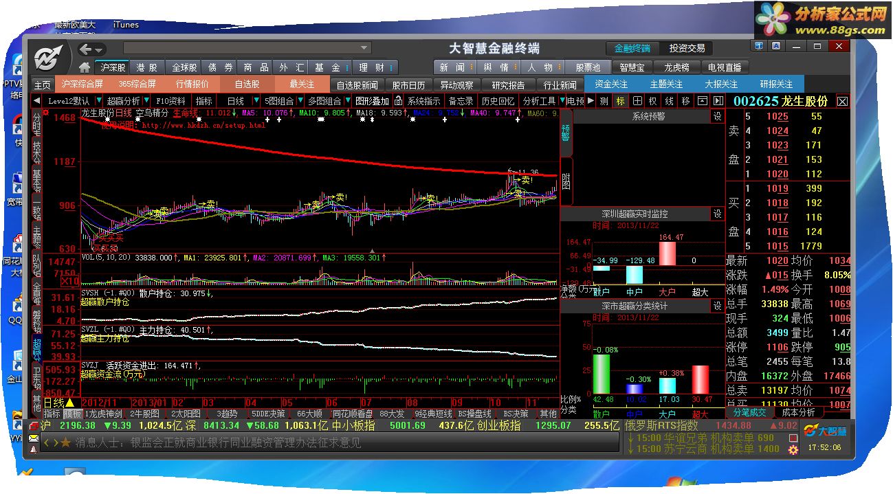Click the 移 move chart icon
The width and height of the screenshot is (893, 494).
[x=686, y=101]
